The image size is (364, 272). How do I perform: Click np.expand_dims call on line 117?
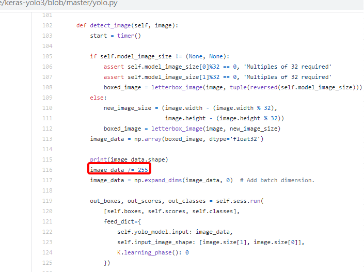[x=184, y=180]
